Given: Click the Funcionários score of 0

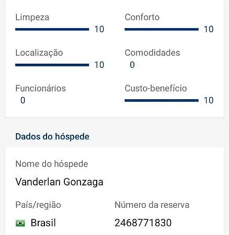Looking at the screenshot, I should tap(23, 100).
